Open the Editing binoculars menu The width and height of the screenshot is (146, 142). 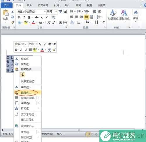click(x=136, y=16)
